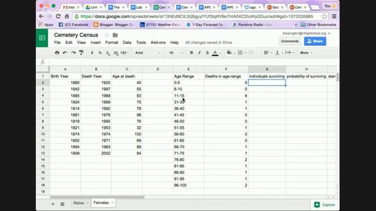Open the Add-ons menu
This screenshot has height=211, width=376.
coord(158,42)
